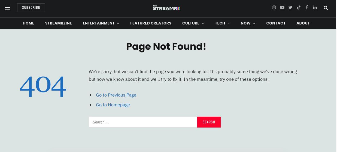
Task: Expand the Now dropdown menu
Action: pyautogui.click(x=248, y=23)
